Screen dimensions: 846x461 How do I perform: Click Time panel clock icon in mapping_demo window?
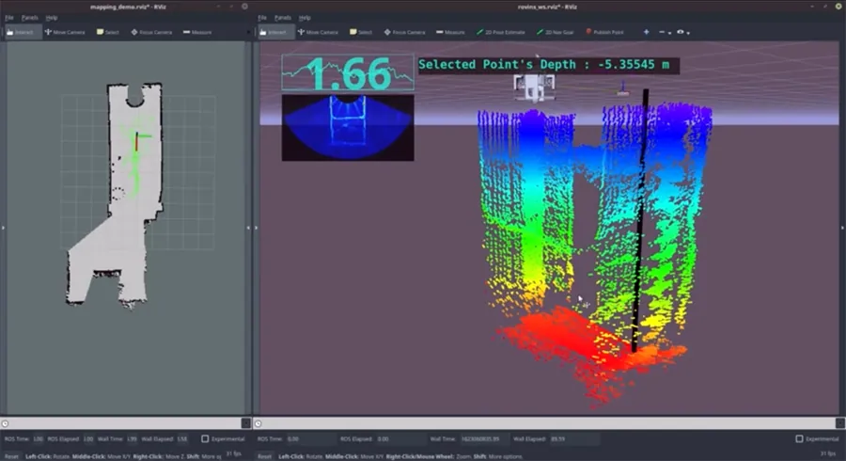[x=5, y=423]
